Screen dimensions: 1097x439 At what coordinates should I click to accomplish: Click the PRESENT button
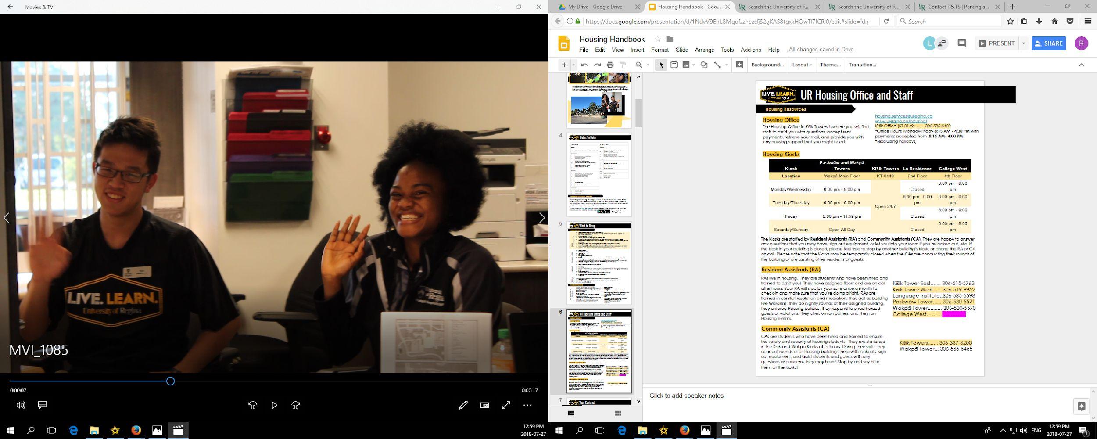coord(997,43)
